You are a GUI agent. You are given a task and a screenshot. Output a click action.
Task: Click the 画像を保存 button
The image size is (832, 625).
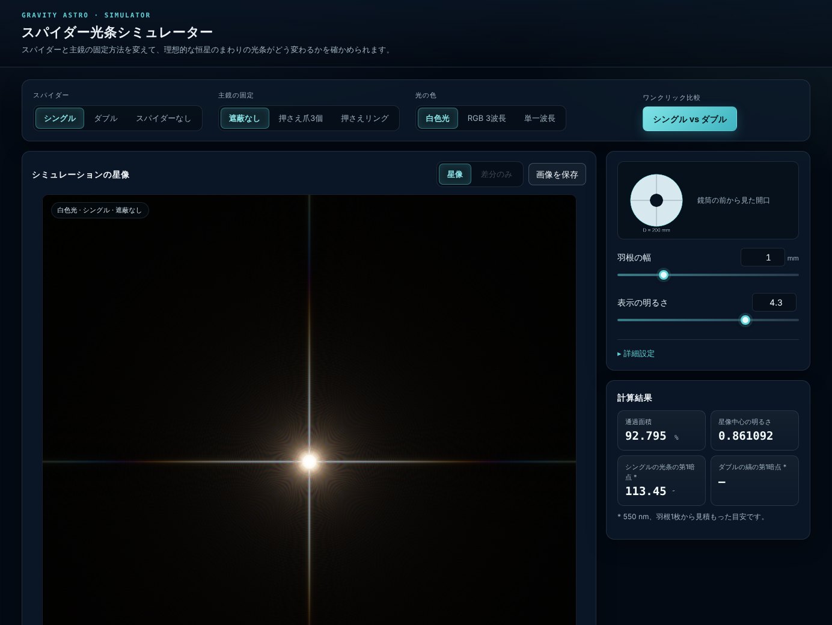point(557,174)
